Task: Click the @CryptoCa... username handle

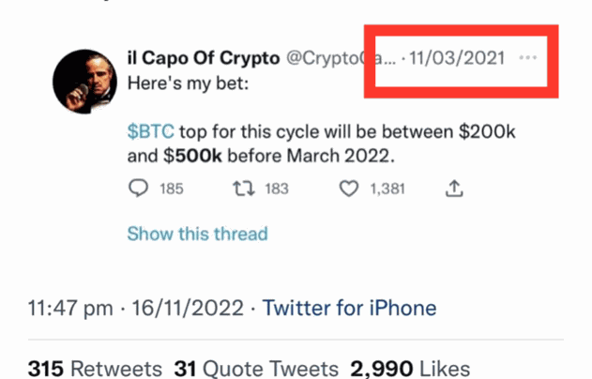Action: tap(336, 58)
